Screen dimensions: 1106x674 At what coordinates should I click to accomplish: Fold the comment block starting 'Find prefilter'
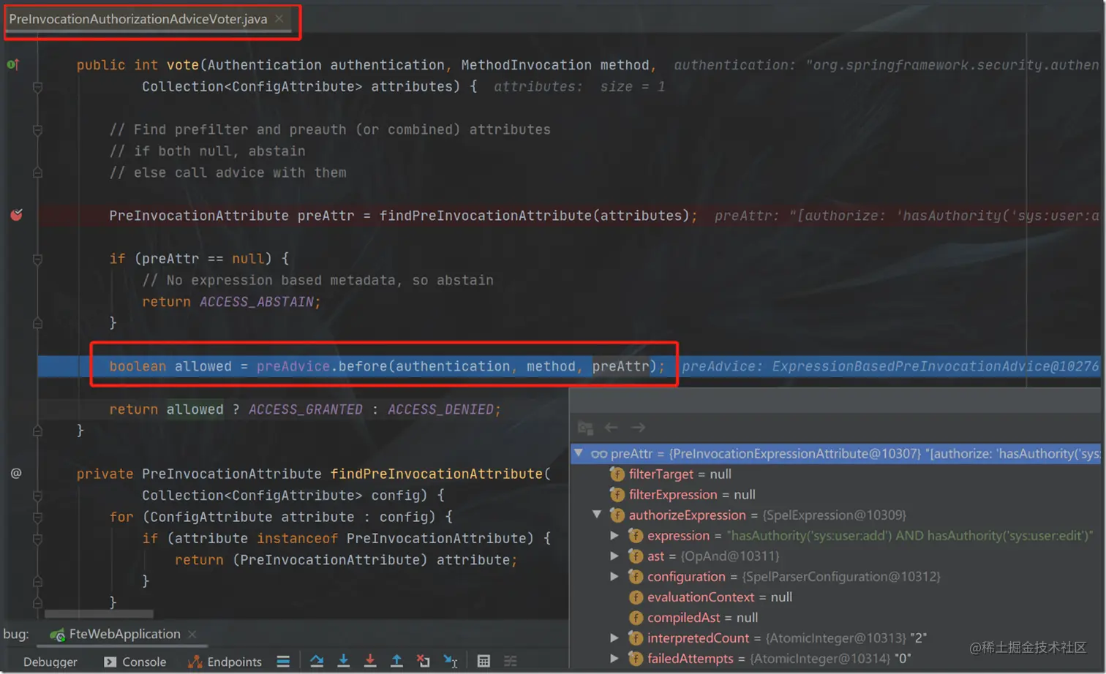coord(37,130)
